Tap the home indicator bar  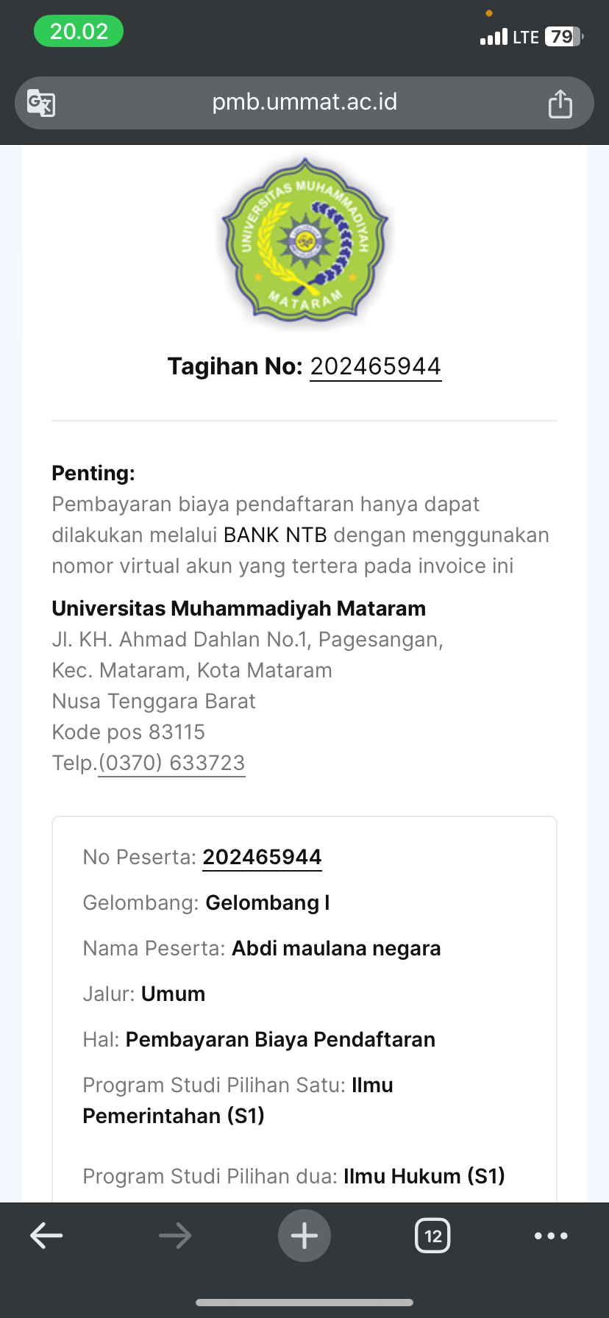304,1303
